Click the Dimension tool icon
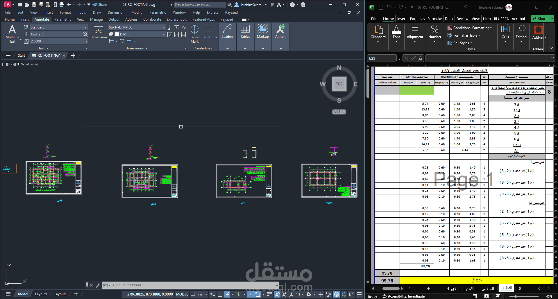Screen dimensions: 558x299 pyautogui.click(x=99, y=32)
